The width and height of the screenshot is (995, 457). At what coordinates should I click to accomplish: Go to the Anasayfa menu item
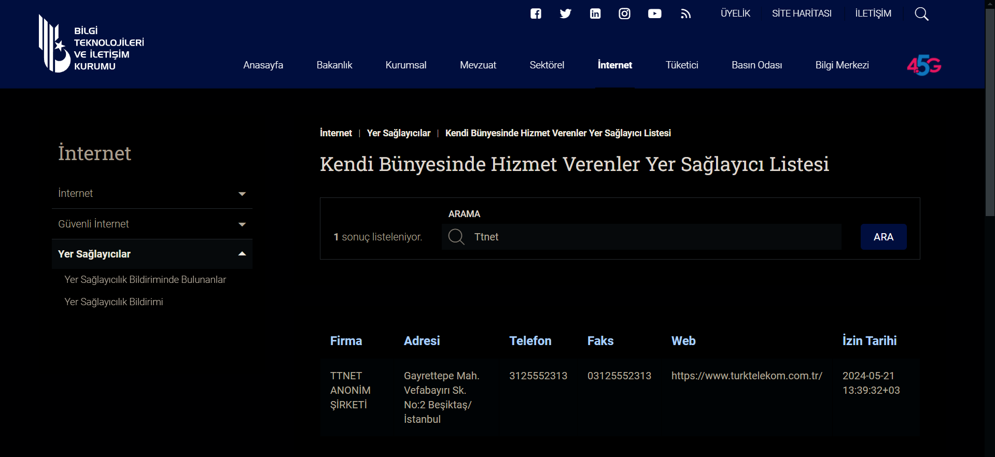263,65
